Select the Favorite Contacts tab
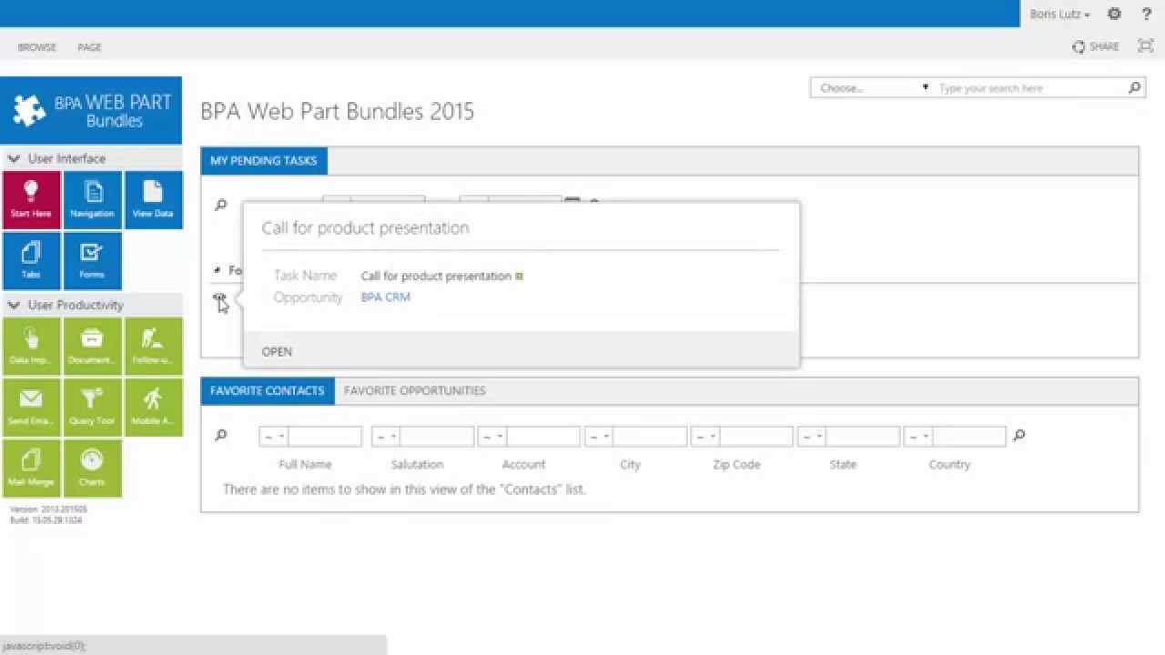 pos(268,391)
